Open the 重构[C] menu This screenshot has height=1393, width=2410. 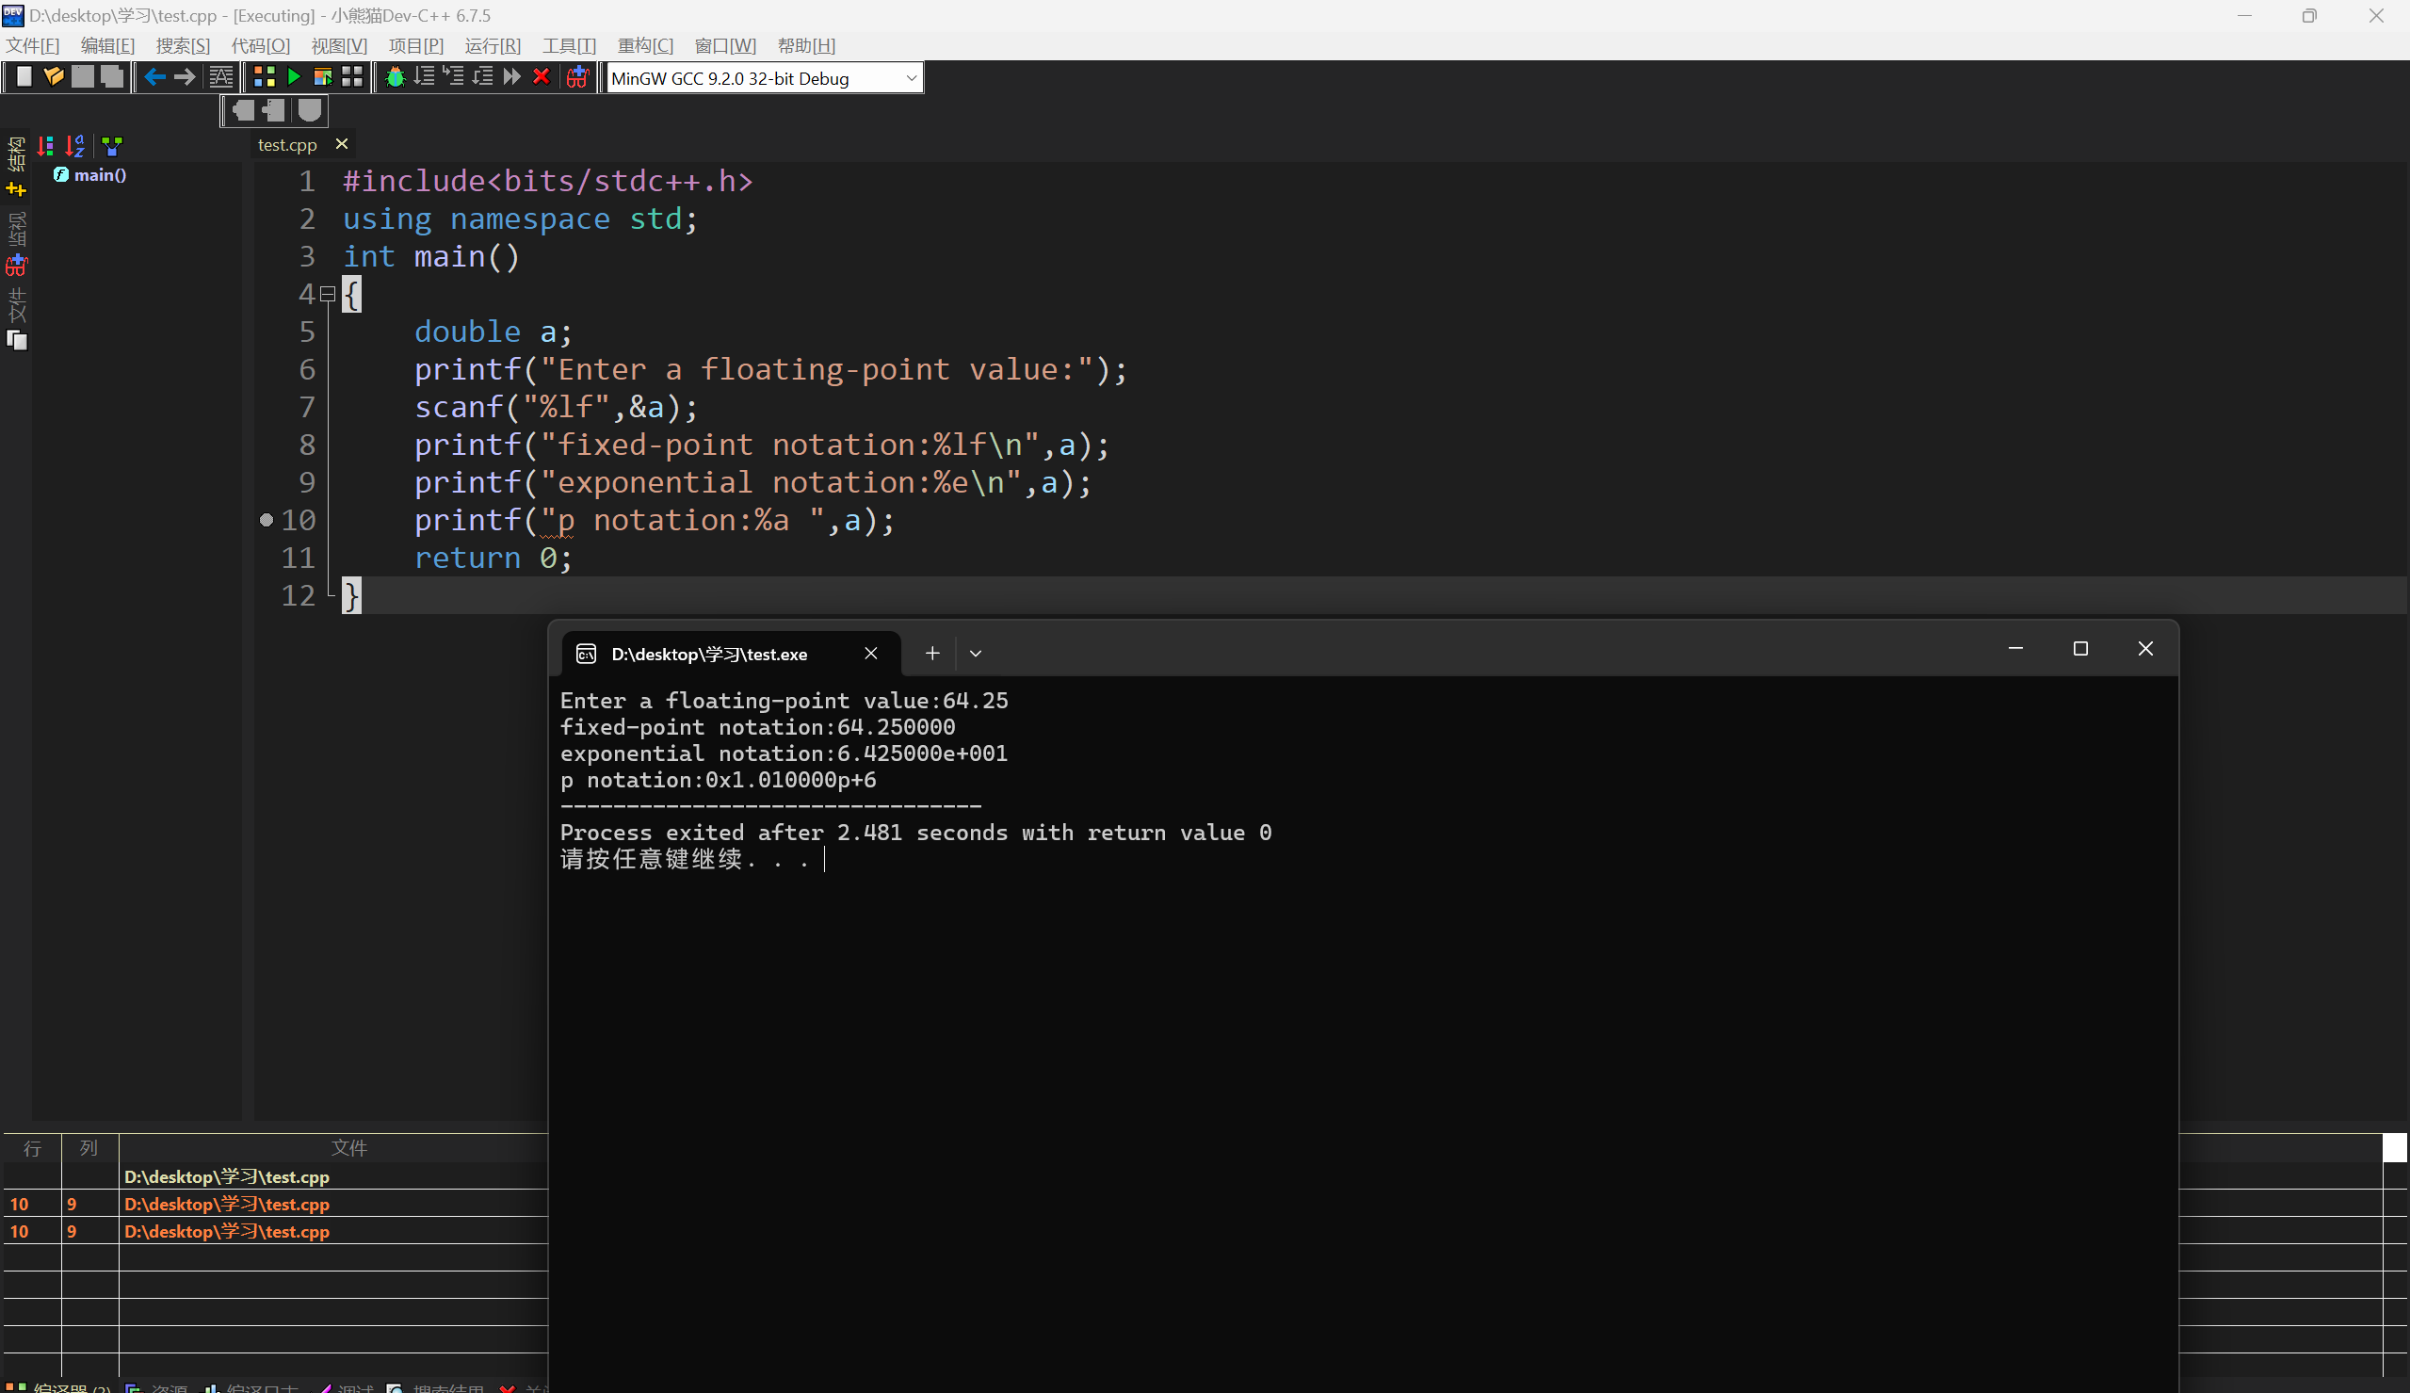(644, 45)
